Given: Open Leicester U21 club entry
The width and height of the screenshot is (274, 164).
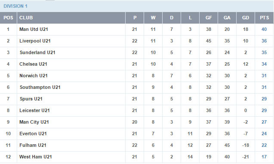Looking at the screenshot, I should point(34,110).
